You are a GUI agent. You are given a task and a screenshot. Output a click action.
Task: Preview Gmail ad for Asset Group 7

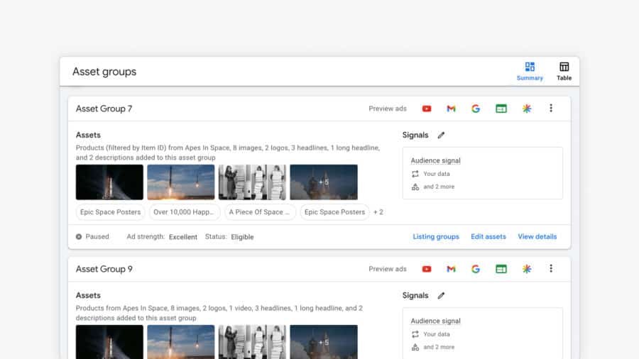[451, 109]
